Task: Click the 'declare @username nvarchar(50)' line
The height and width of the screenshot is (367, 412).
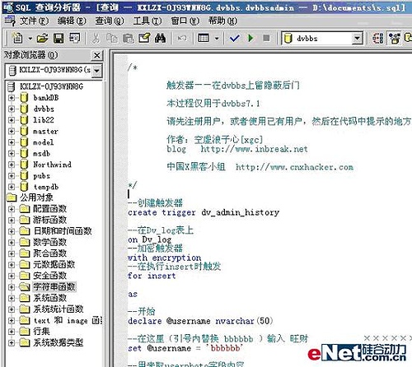Action: point(200,321)
